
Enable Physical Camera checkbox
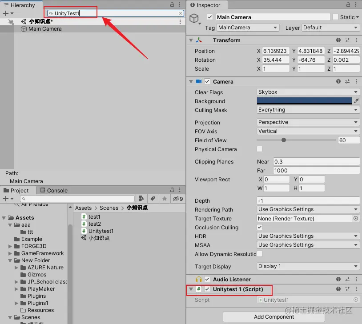(x=260, y=149)
